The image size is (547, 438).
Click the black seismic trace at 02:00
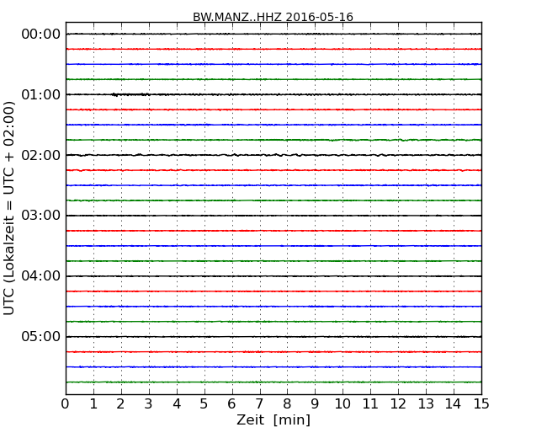pyautogui.click(x=273, y=155)
